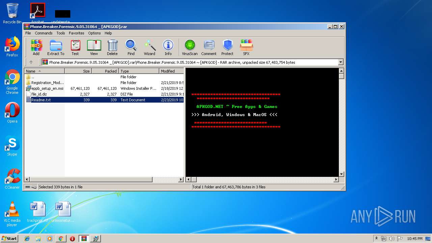The image size is (432, 243).
Task: Click the SFX archive icon
Action: click(246, 47)
